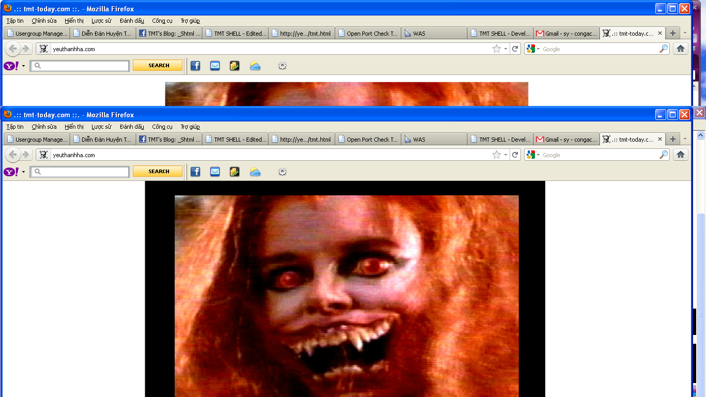Switch to Gmail tab in back window
This screenshot has width=706, height=397.
pos(566,33)
